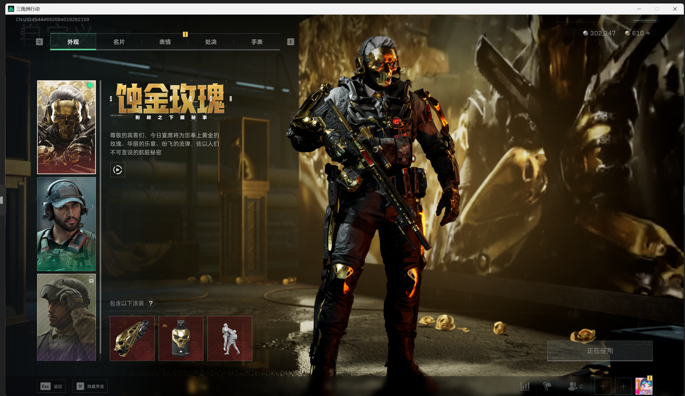Click the plus to add premium currency
Screen dimensions: 685x396
click(x=648, y=33)
